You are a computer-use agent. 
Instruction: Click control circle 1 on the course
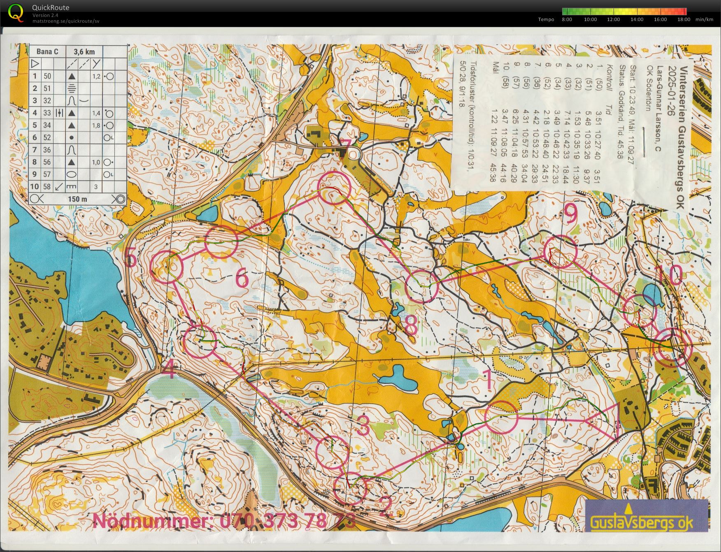click(x=501, y=417)
